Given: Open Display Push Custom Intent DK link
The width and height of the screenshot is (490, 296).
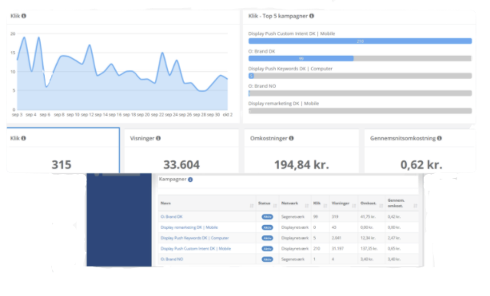Looking at the screenshot, I should (x=196, y=249).
